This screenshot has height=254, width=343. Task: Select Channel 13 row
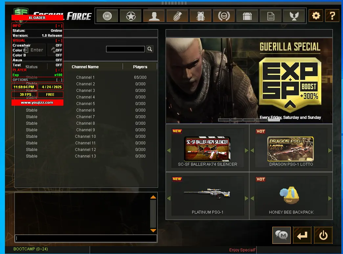click(x=86, y=156)
